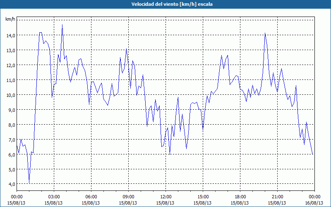Click the 12:00 time label
This screenshot has width=331, height=207.
(x=166, y=197)
